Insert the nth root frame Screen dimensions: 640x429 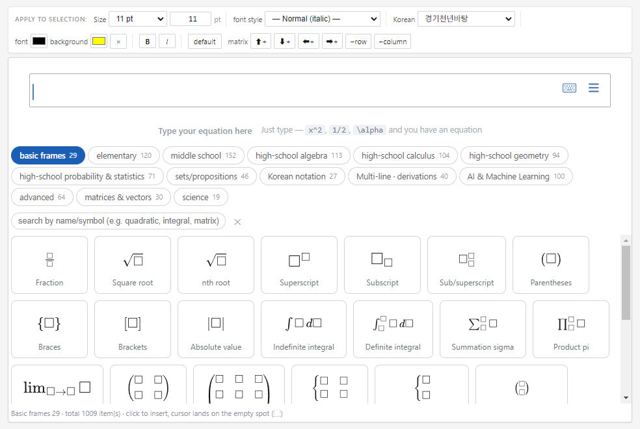pos(216,265)
